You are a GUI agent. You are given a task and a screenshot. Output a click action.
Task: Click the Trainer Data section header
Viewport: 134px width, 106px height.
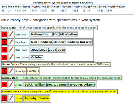tap(59, 92)
